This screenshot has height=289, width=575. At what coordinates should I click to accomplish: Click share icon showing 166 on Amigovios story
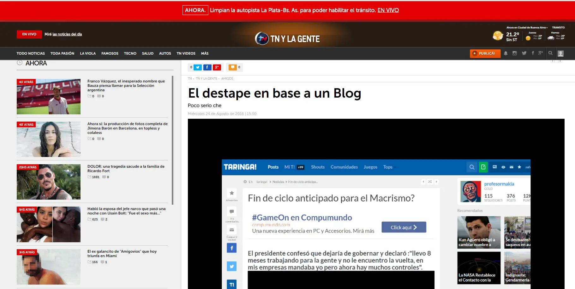(89, 262)
